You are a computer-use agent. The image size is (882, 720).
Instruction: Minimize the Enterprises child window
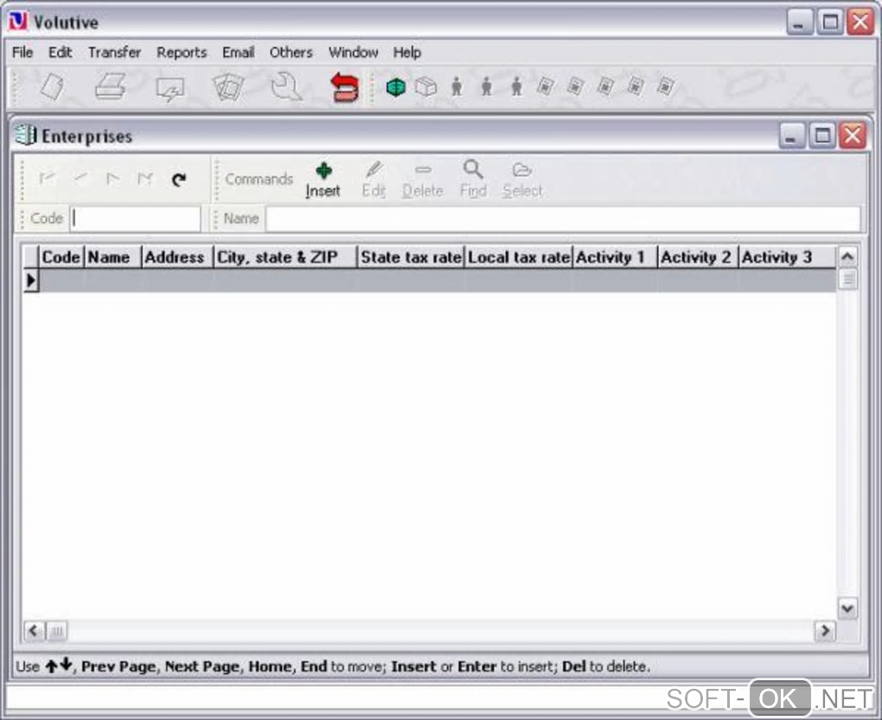(792, 136)
